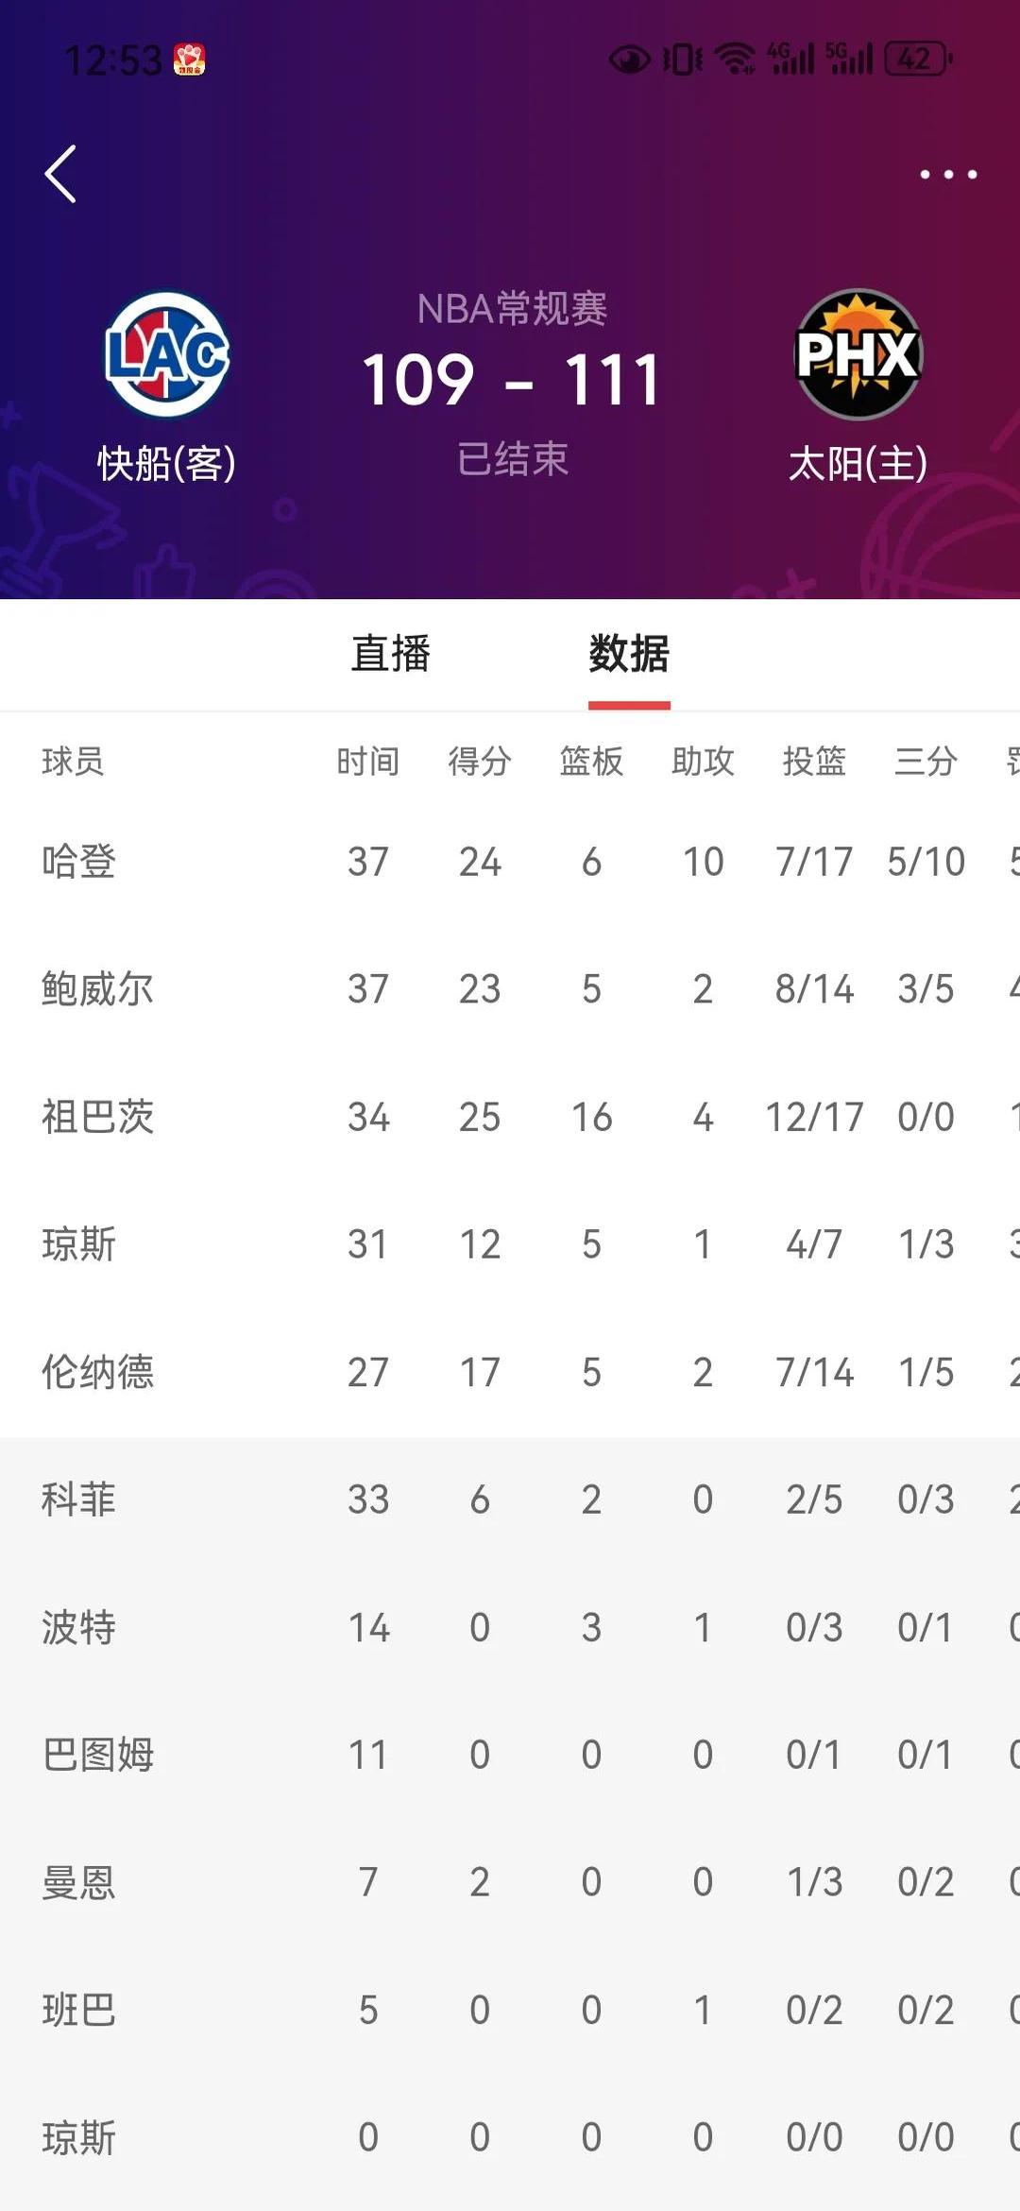Screen dimensions: 1020x2211
Task: Tap the Wi-Fi status icon
Action: [x=735, y=60]
